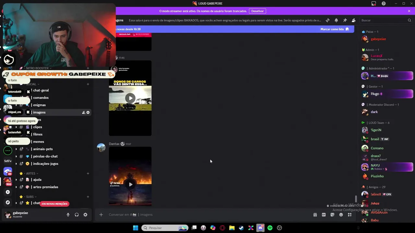Screen dimensions: 415x233
Task: Toggle headphones deafen in user panel
Action: 77,215
